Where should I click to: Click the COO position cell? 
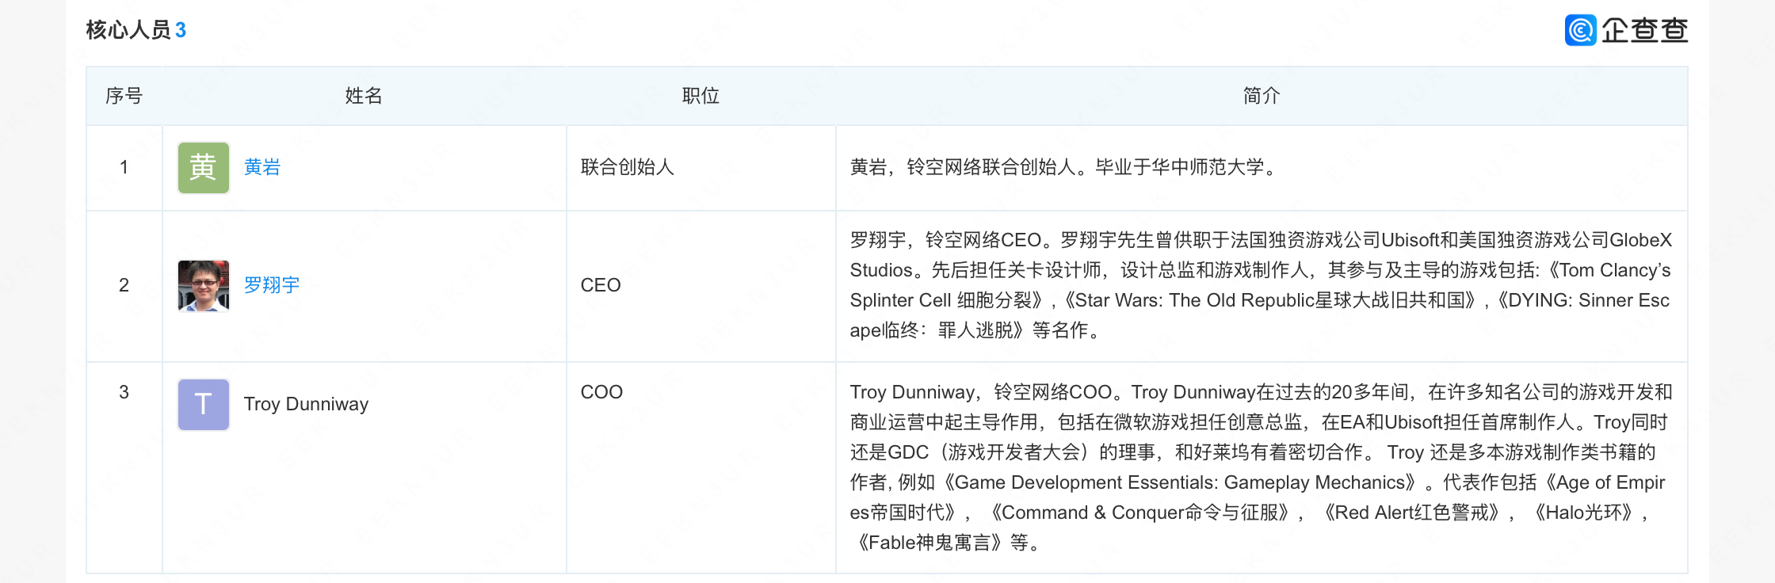tap(601, 392)
